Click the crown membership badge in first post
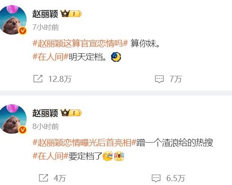 point(71,14)
